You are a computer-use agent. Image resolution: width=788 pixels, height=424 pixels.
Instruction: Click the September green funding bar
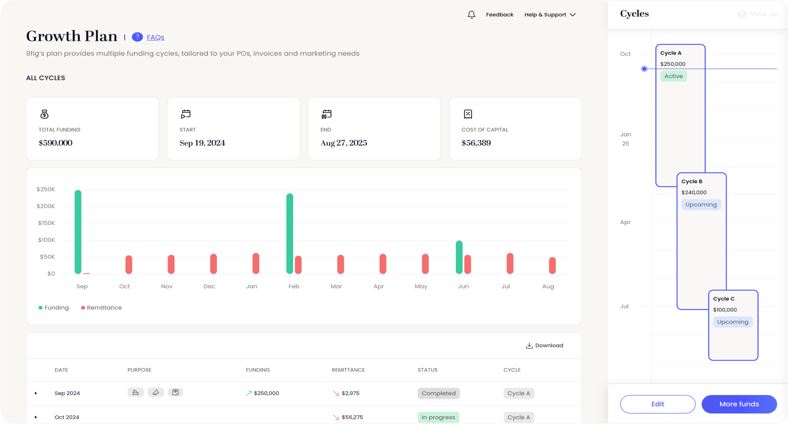click(78, 232)
